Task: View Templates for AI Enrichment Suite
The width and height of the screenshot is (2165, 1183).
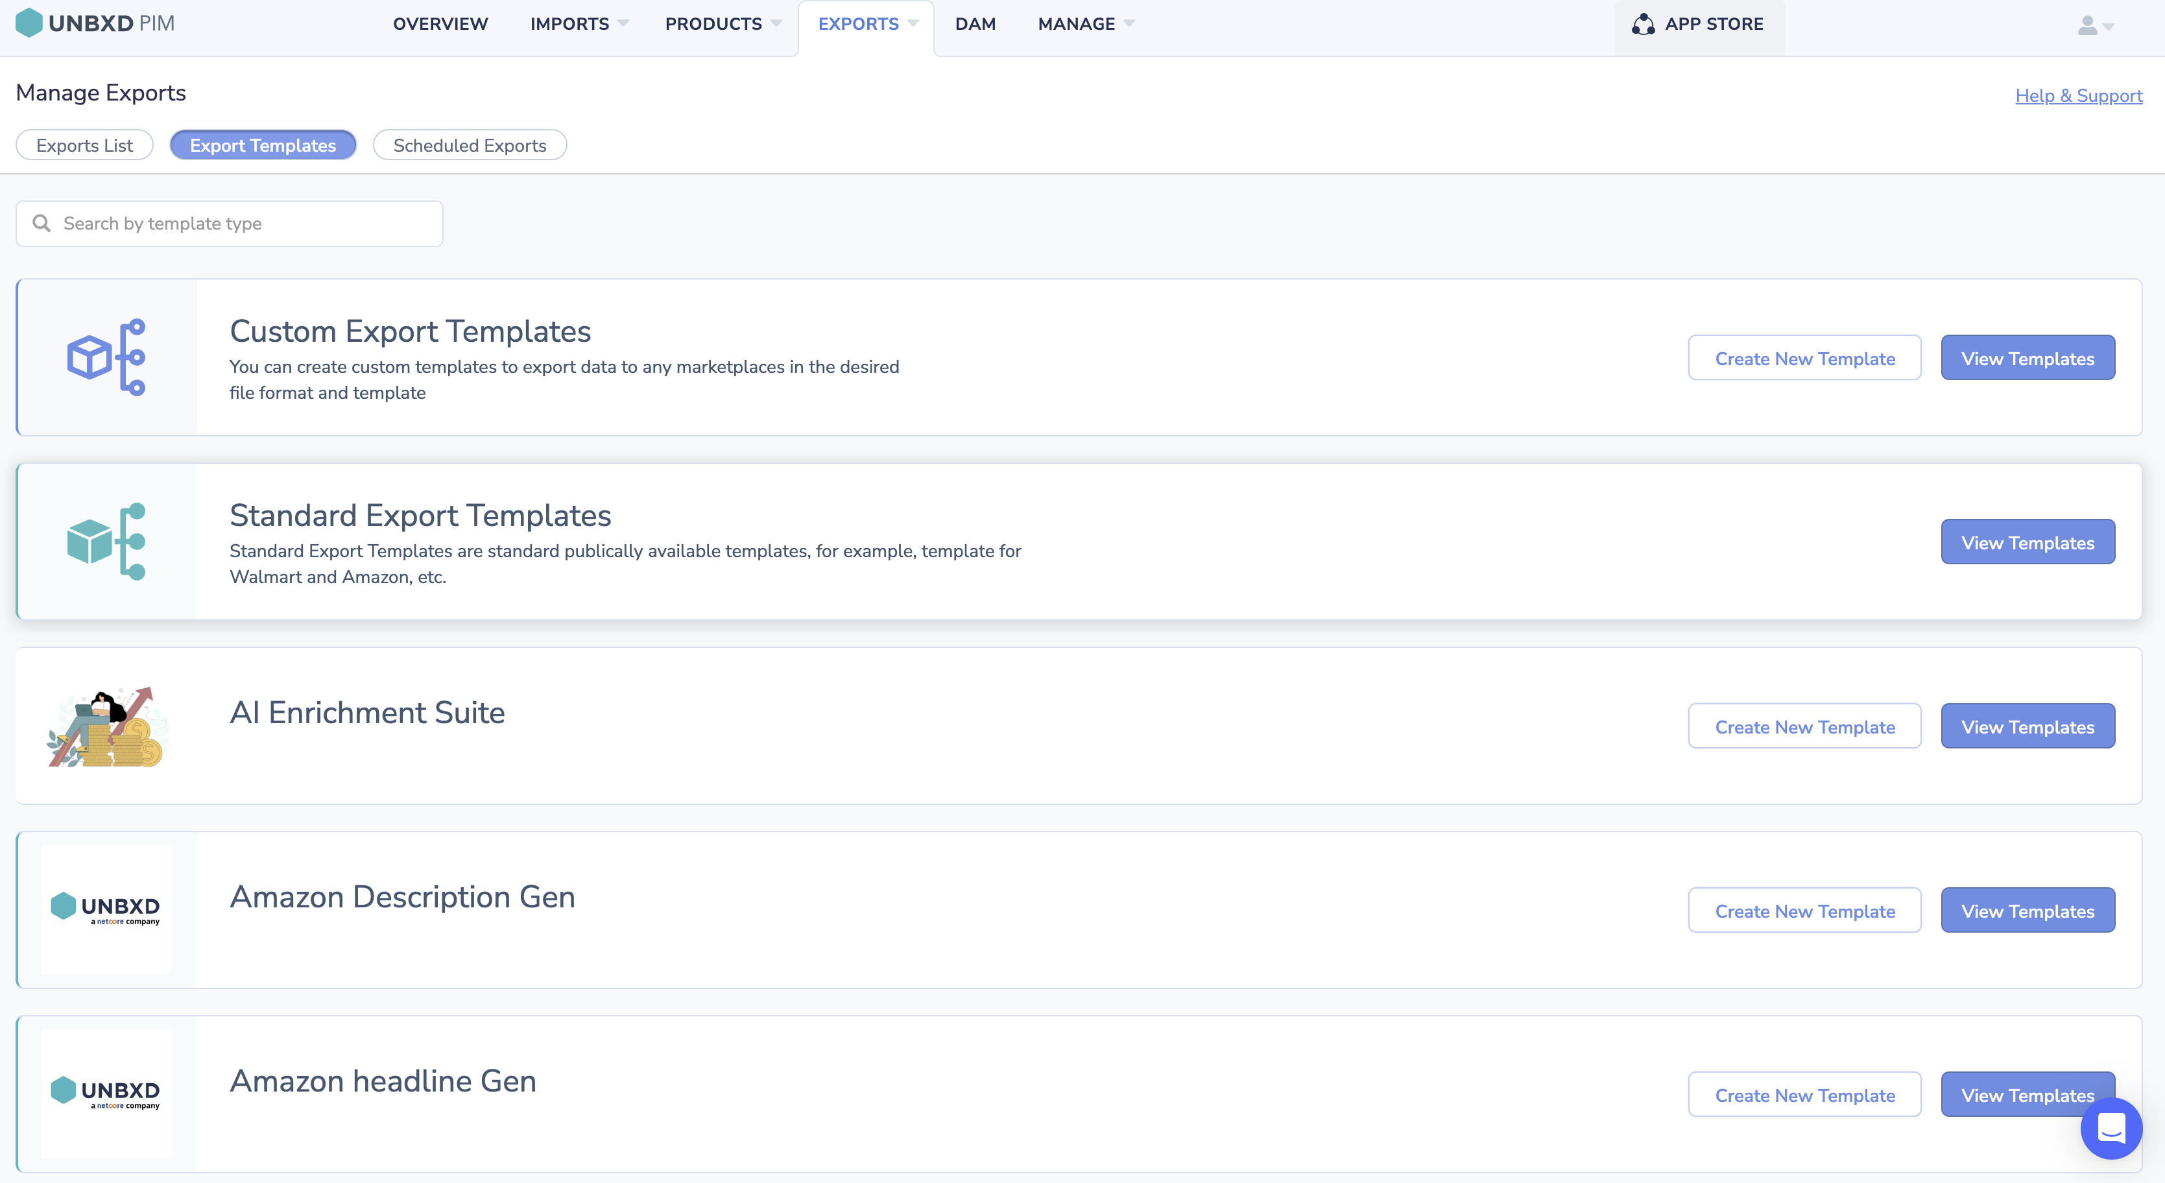Action: [2028, 726]
